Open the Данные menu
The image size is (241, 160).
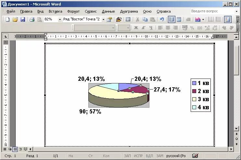point(108,11)
